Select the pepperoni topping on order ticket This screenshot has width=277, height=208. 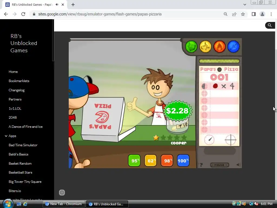[x=215, y=86]
